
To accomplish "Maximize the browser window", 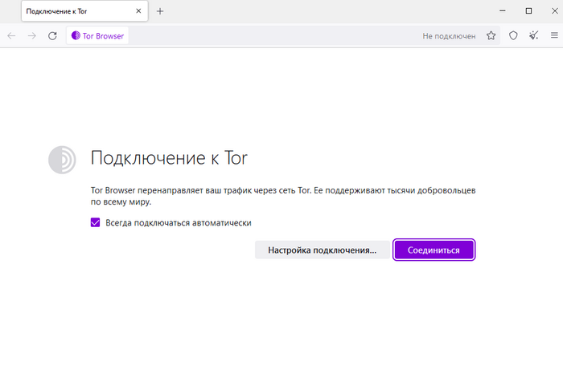I will point(528,11).
